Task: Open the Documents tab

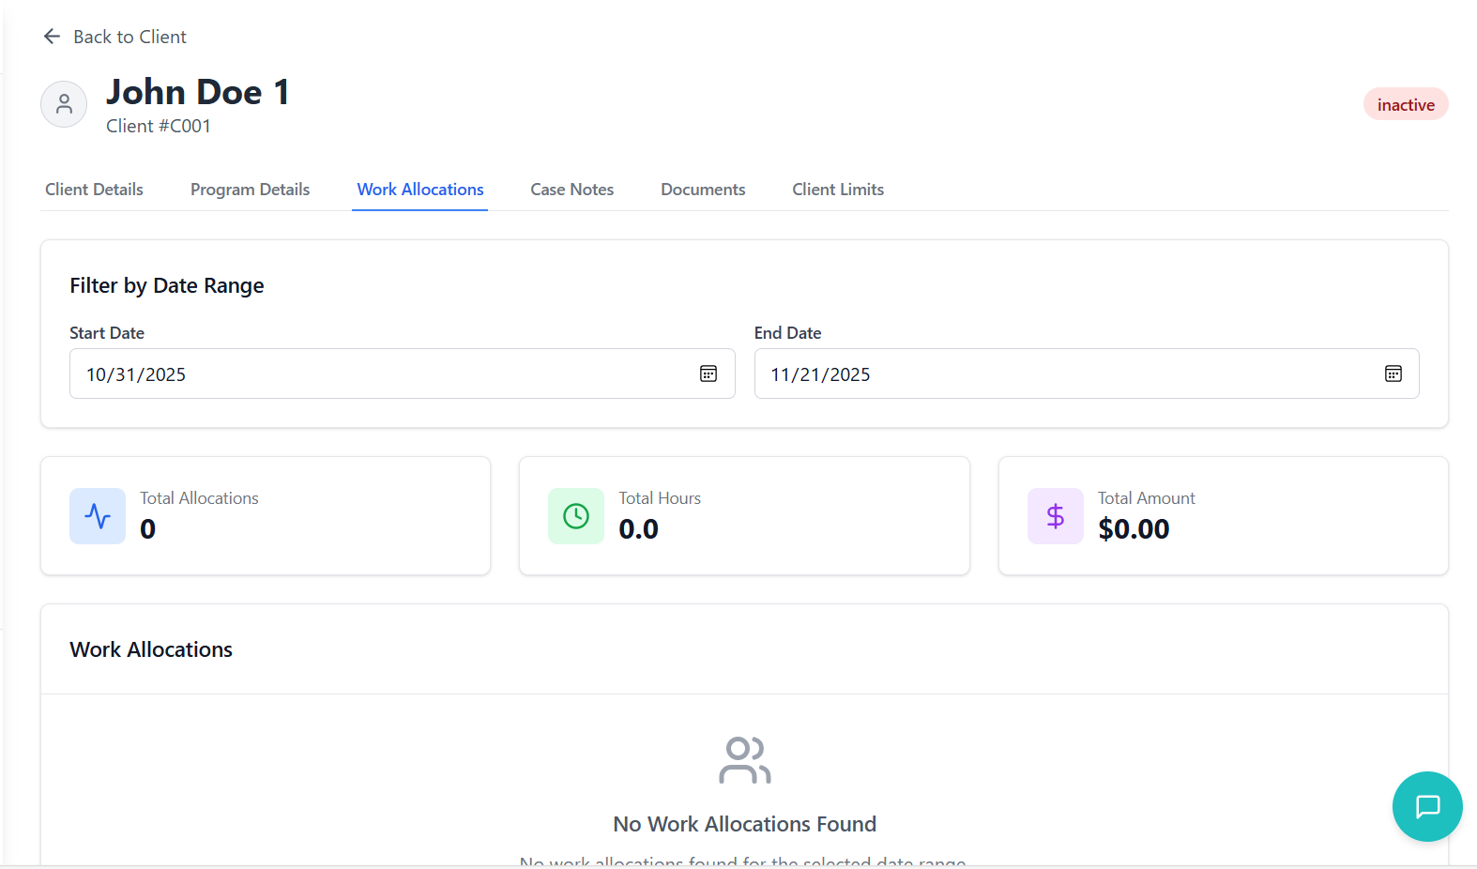Action: tap(703, 190)
